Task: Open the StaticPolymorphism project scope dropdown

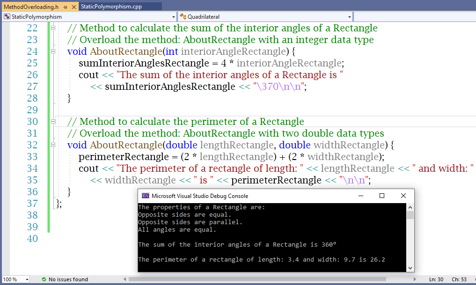Action: 173,17
